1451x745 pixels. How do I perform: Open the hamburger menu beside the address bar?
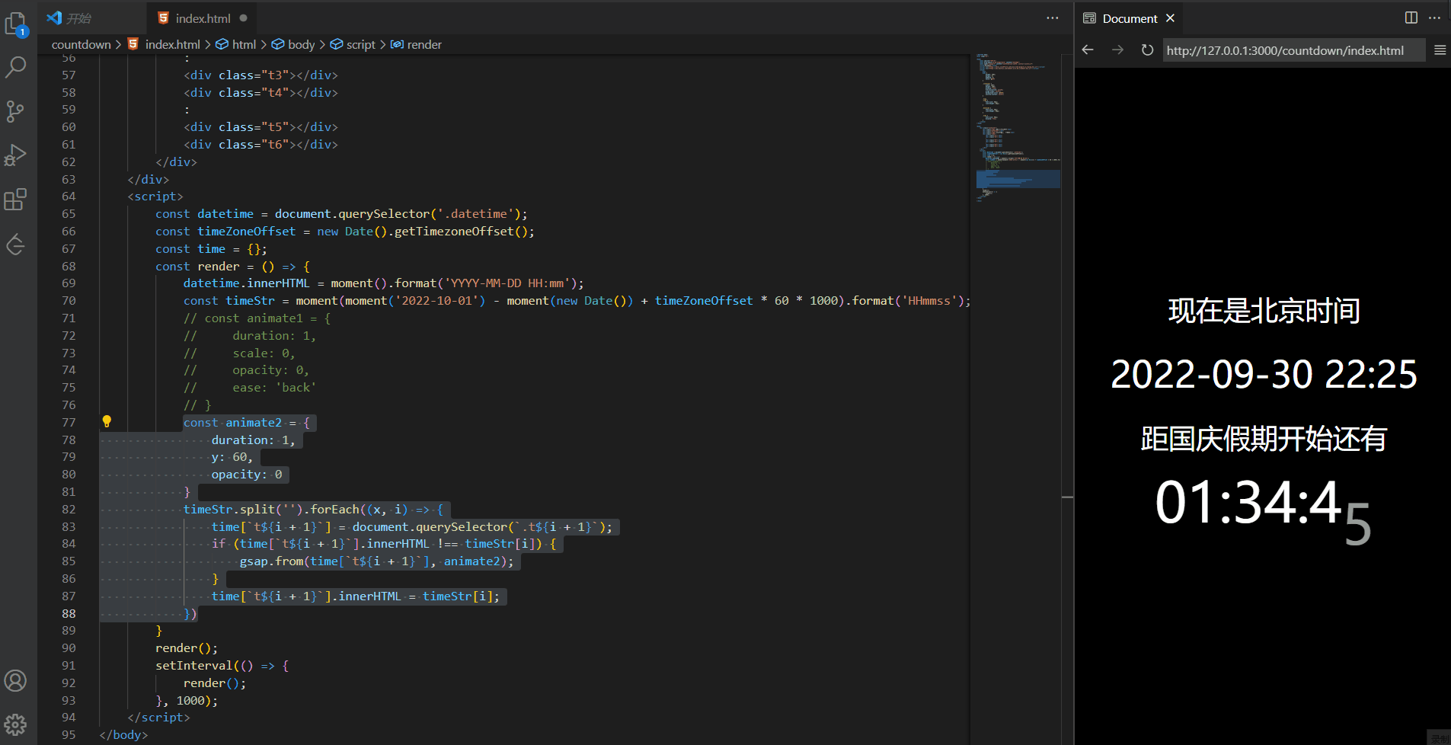pyautogui.click(x=1440, y=50)
